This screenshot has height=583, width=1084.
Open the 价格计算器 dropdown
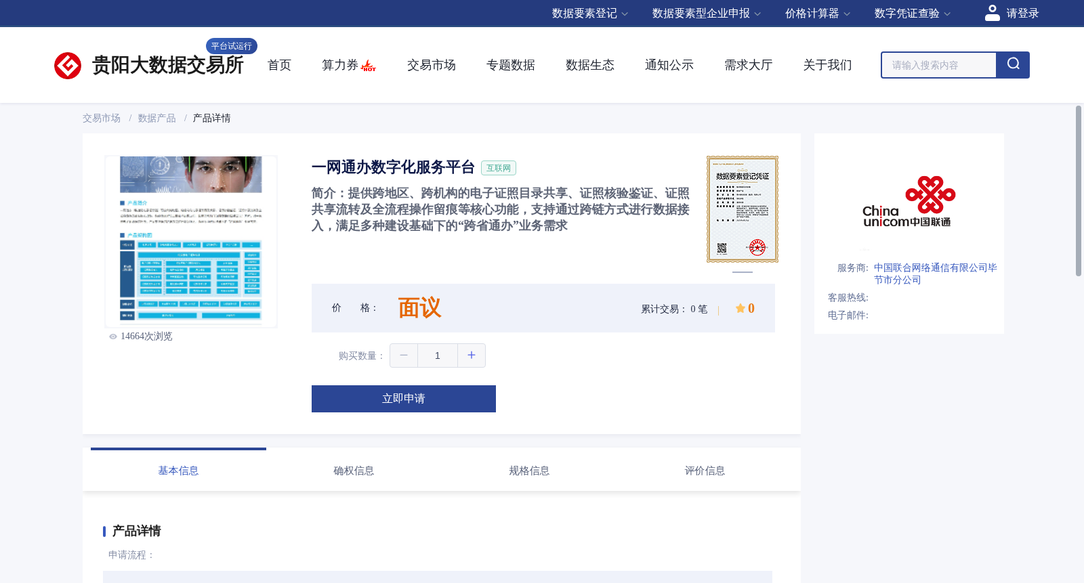818,14
